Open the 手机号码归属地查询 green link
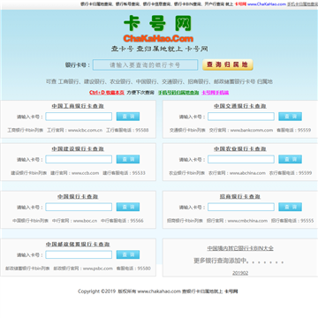This screenshot has height=318, width=318. 178,93
